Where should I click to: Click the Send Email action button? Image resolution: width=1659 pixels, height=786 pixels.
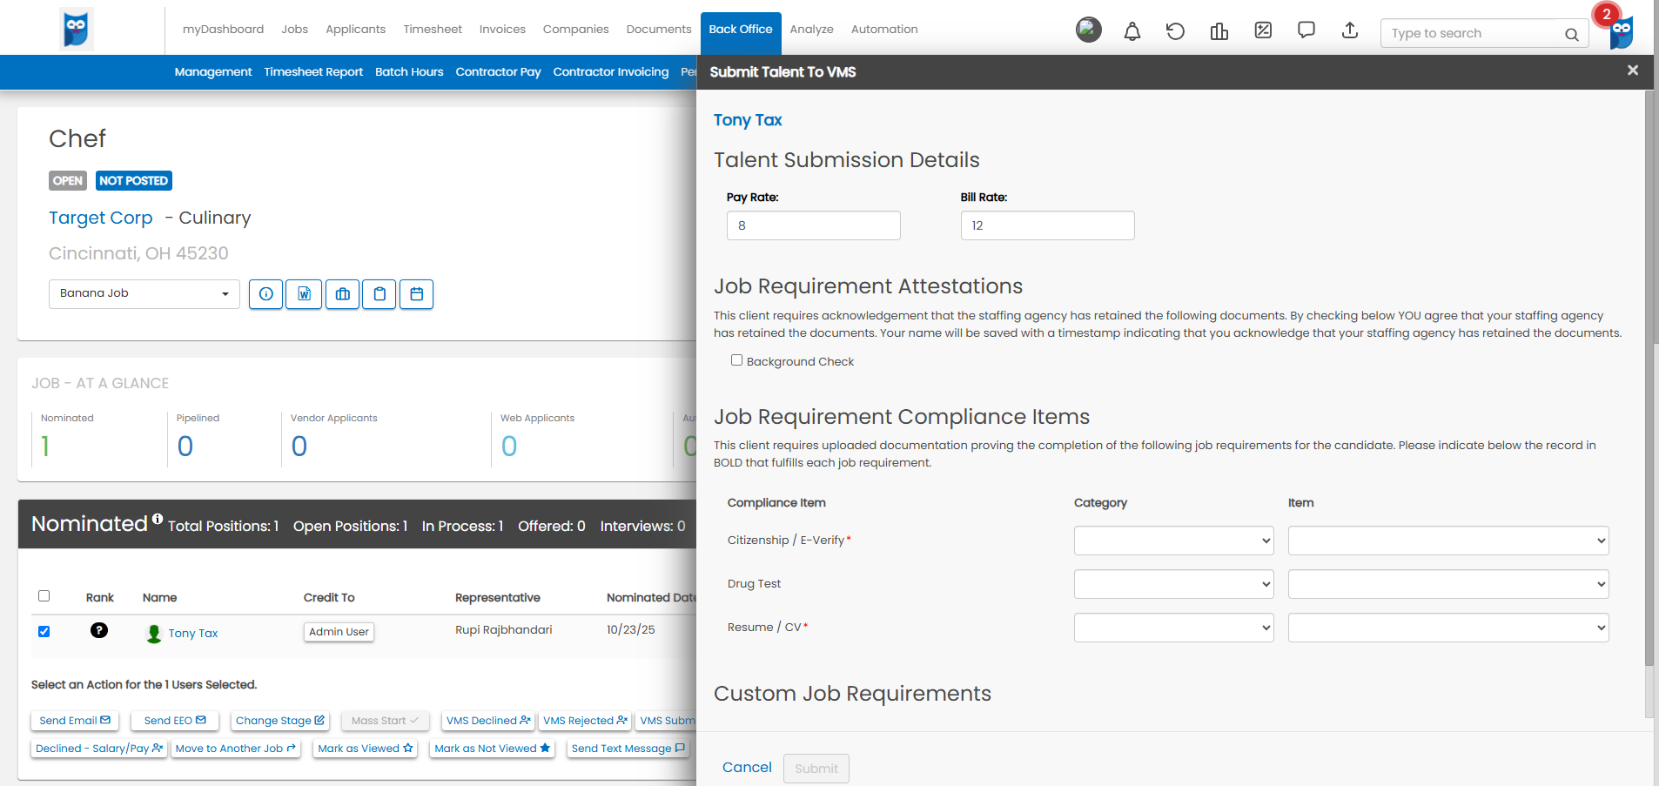click(75, 721)
